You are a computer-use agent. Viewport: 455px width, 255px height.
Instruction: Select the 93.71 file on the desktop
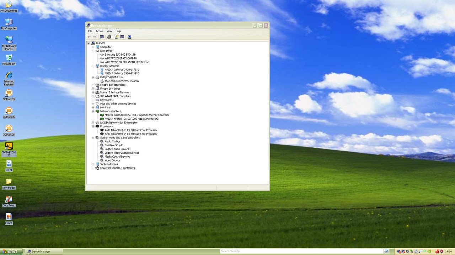pyautogui.click(x=9, y=166)
